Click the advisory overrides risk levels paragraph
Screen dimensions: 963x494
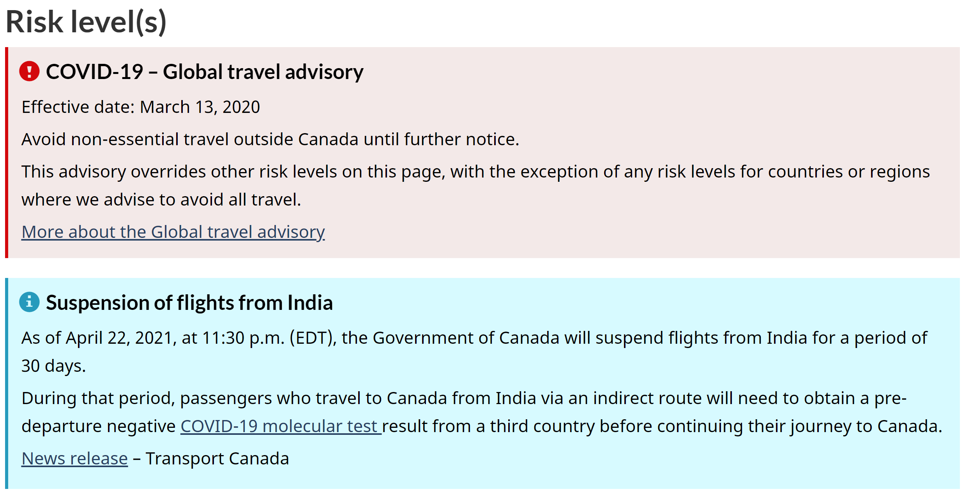[x=475, y=186]
